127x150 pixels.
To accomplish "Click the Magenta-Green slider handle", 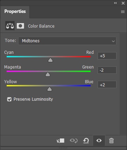I will point(48,74).
